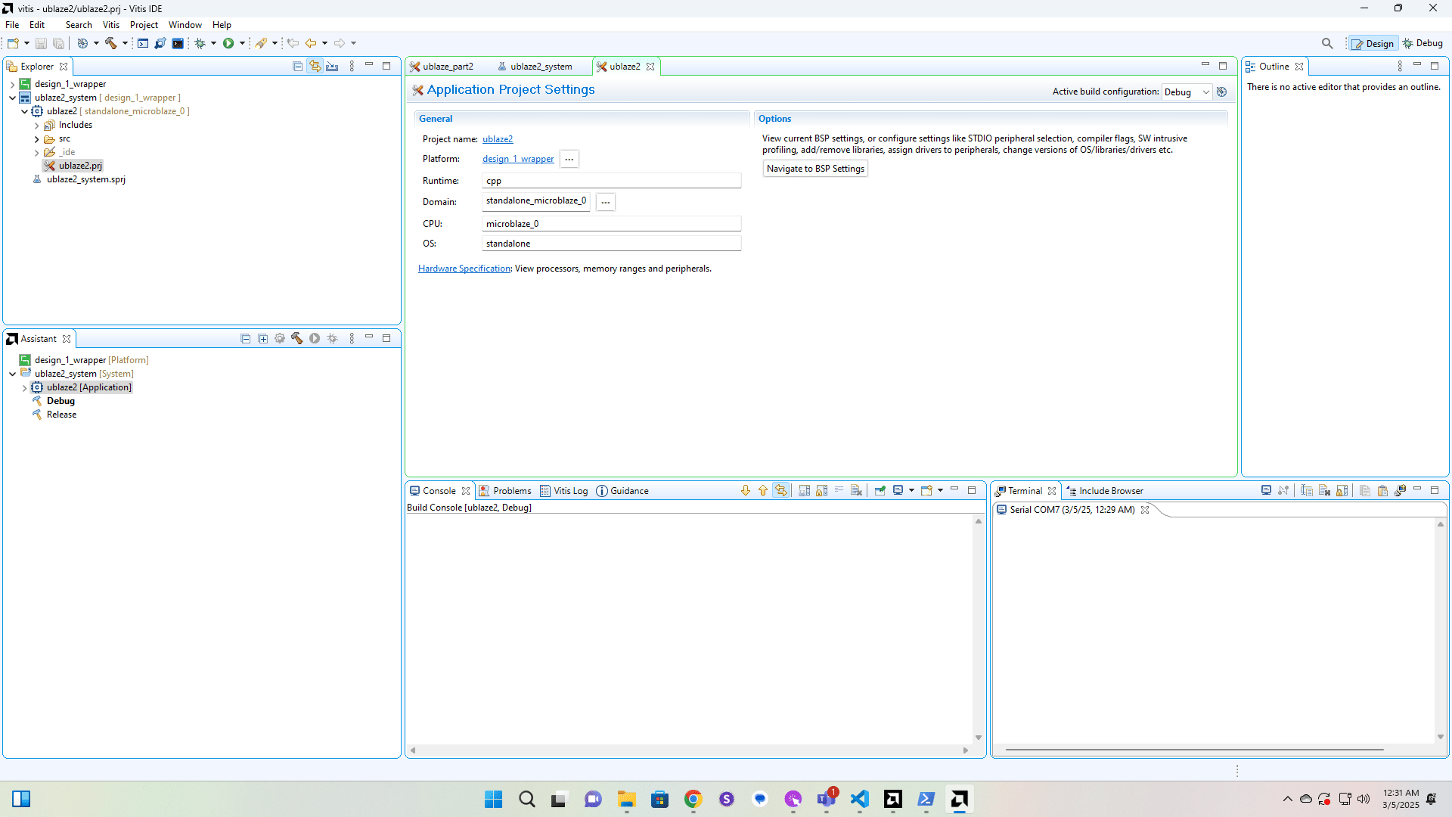Click the Debug bug icon in toolbar
The width and height of the screenshot is (1452, 817).
[200, 43]
